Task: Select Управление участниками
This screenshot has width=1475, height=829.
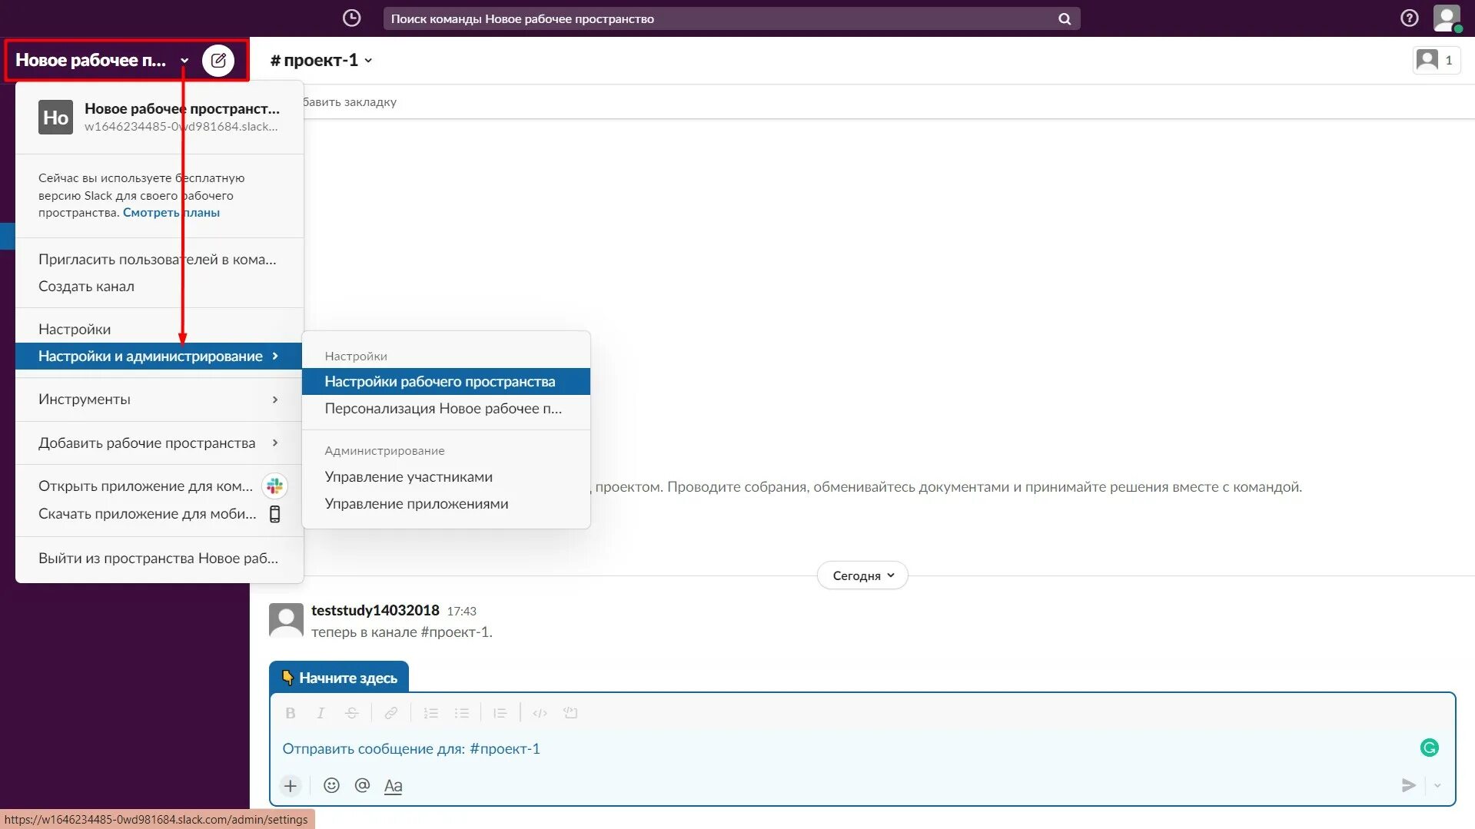Action: coord(446,476)
